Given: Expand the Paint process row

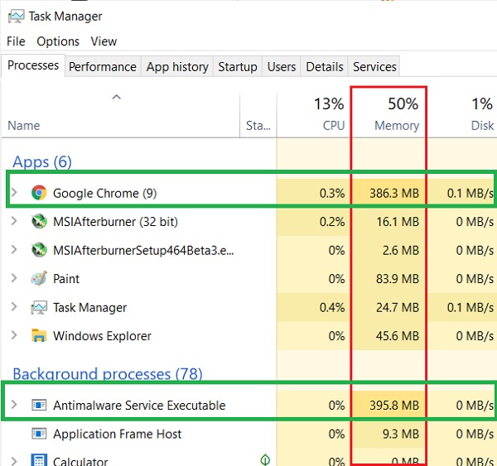Looking at the screenshot, I should [14, 278].
